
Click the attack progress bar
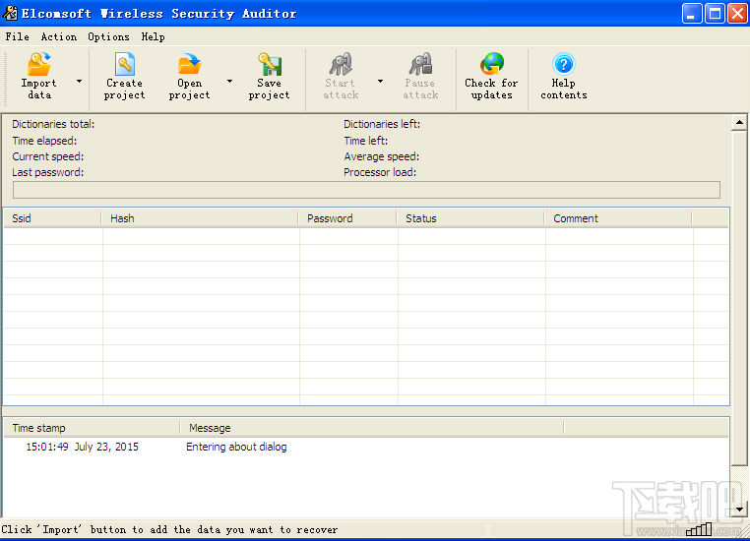pyautogui.click(x=365, y=190)
